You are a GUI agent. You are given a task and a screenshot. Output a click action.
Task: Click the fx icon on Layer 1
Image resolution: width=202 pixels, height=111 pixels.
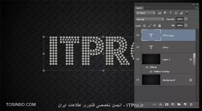pyautogui.click(x=191, y=59)
